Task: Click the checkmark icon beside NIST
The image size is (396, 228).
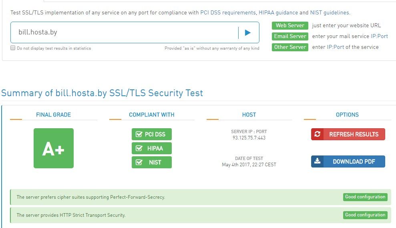Action: [139, 162]
